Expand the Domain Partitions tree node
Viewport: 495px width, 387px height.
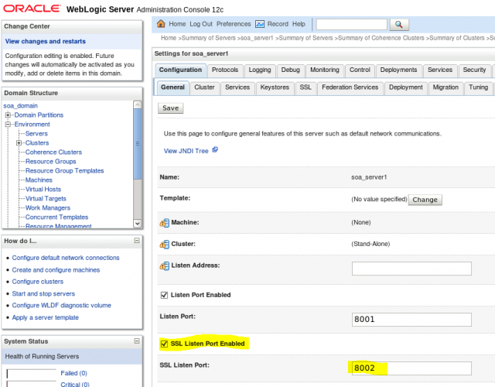point(8,115)
